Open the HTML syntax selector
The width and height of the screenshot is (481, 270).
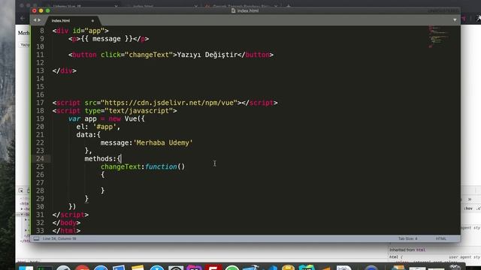[441, 238]
